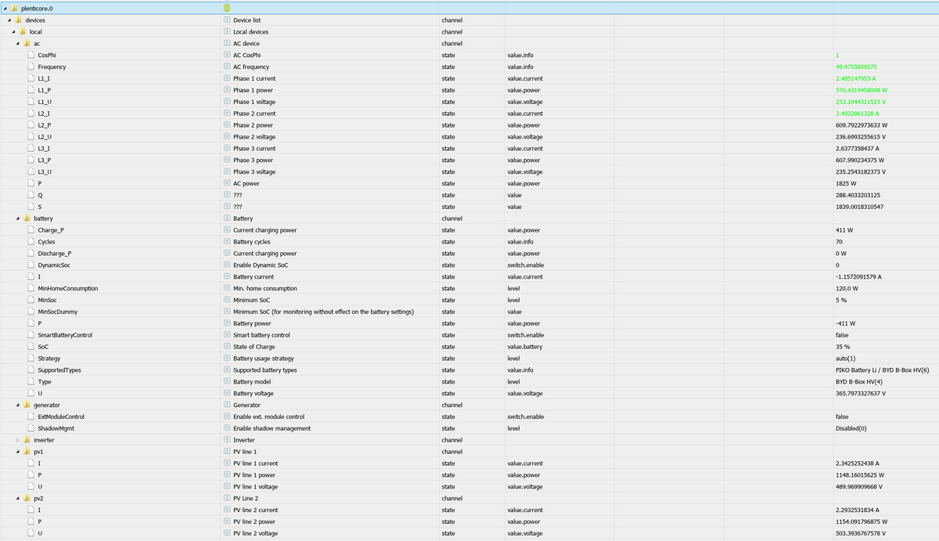939x541 pixels.
Task: Click the file icon beside DynamicSoc
Action: click(31, 265)
